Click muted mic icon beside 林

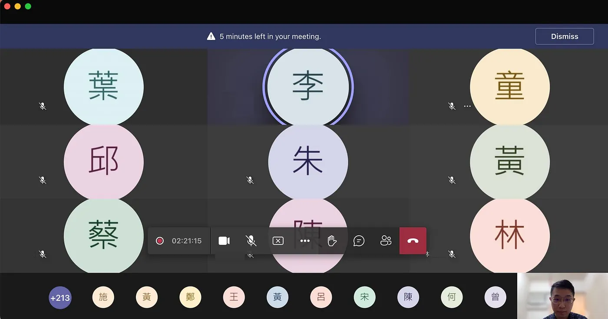pos(452,254)
